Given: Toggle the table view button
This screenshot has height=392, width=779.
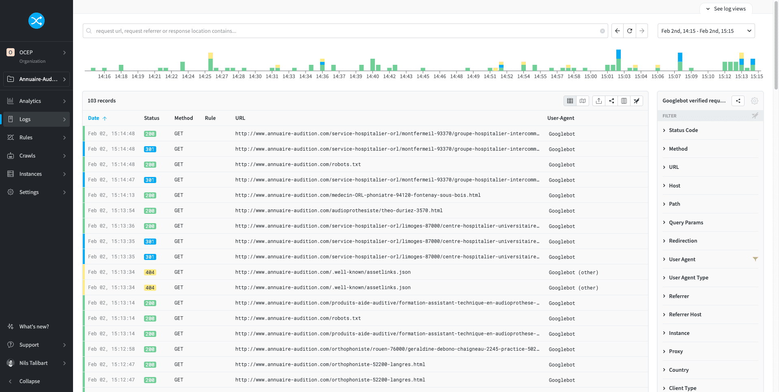Looking at the screenshot, I should [x=570, y=101].
